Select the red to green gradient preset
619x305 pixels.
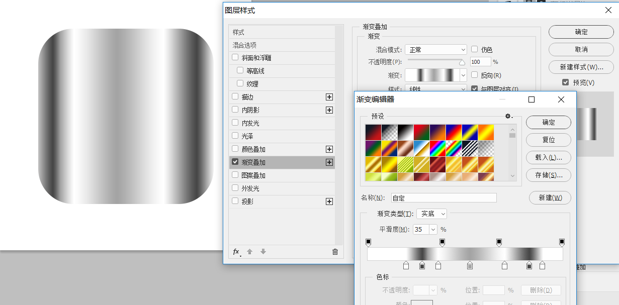pyautogui.click(x=421, y=133)
